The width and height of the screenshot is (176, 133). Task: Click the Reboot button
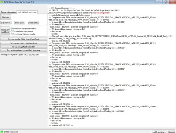(172, 132)
